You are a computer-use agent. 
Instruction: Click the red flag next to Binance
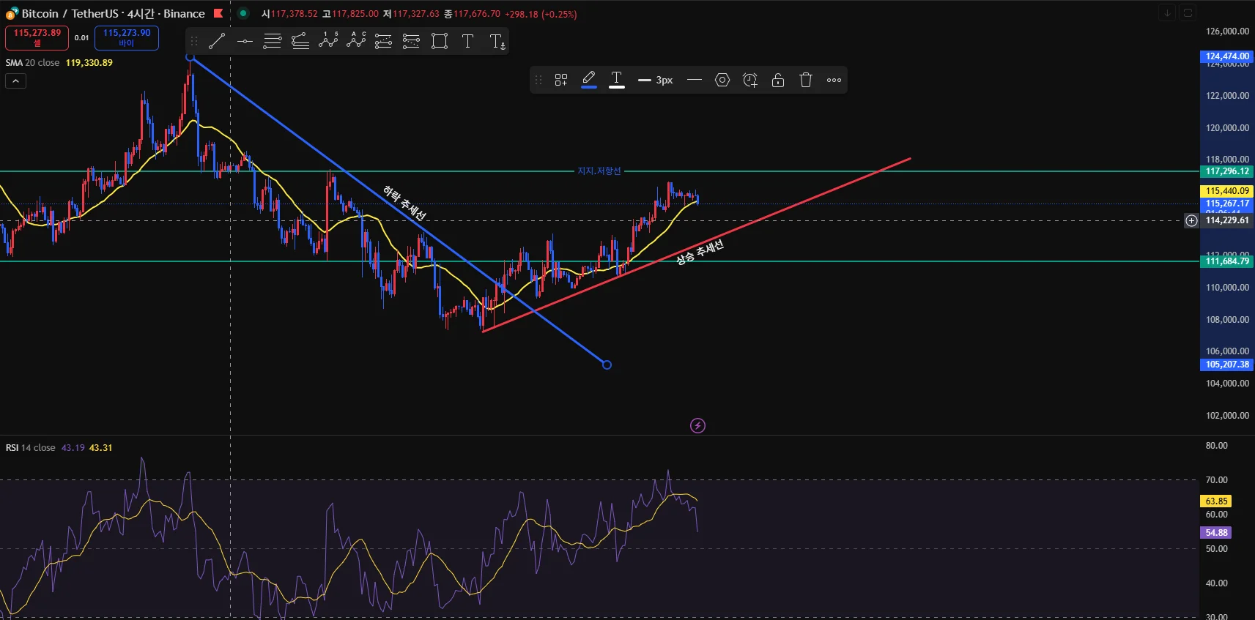(x=218, y=13)
